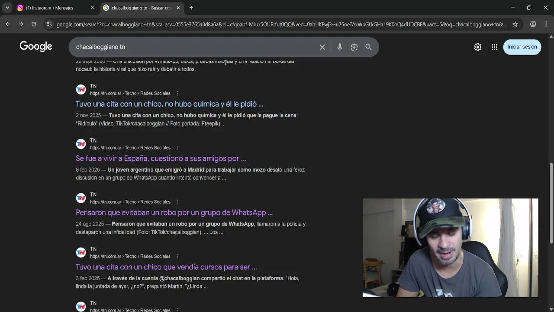Select the chacalboggiano tn search tab
This screenshot has height=312, width=554.
pyautogui.click(x=141, y=8)
